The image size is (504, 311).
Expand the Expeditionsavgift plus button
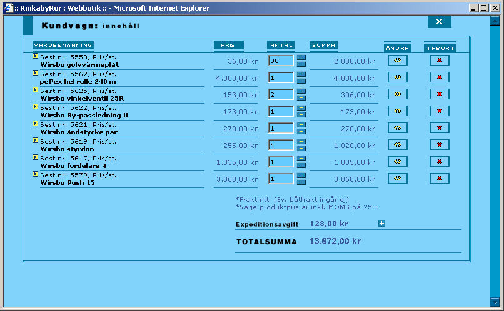pyautogui.click(x=381, y=224)
